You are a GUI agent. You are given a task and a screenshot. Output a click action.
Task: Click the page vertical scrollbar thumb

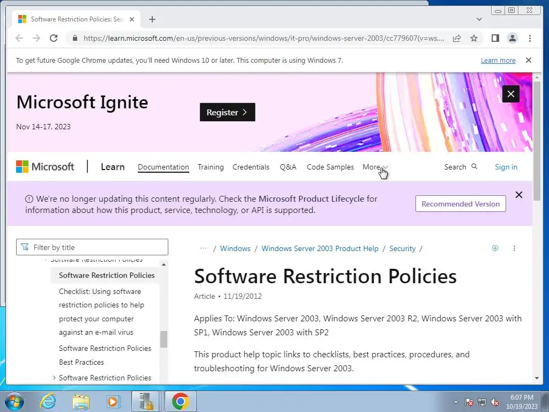click(537, 141)
